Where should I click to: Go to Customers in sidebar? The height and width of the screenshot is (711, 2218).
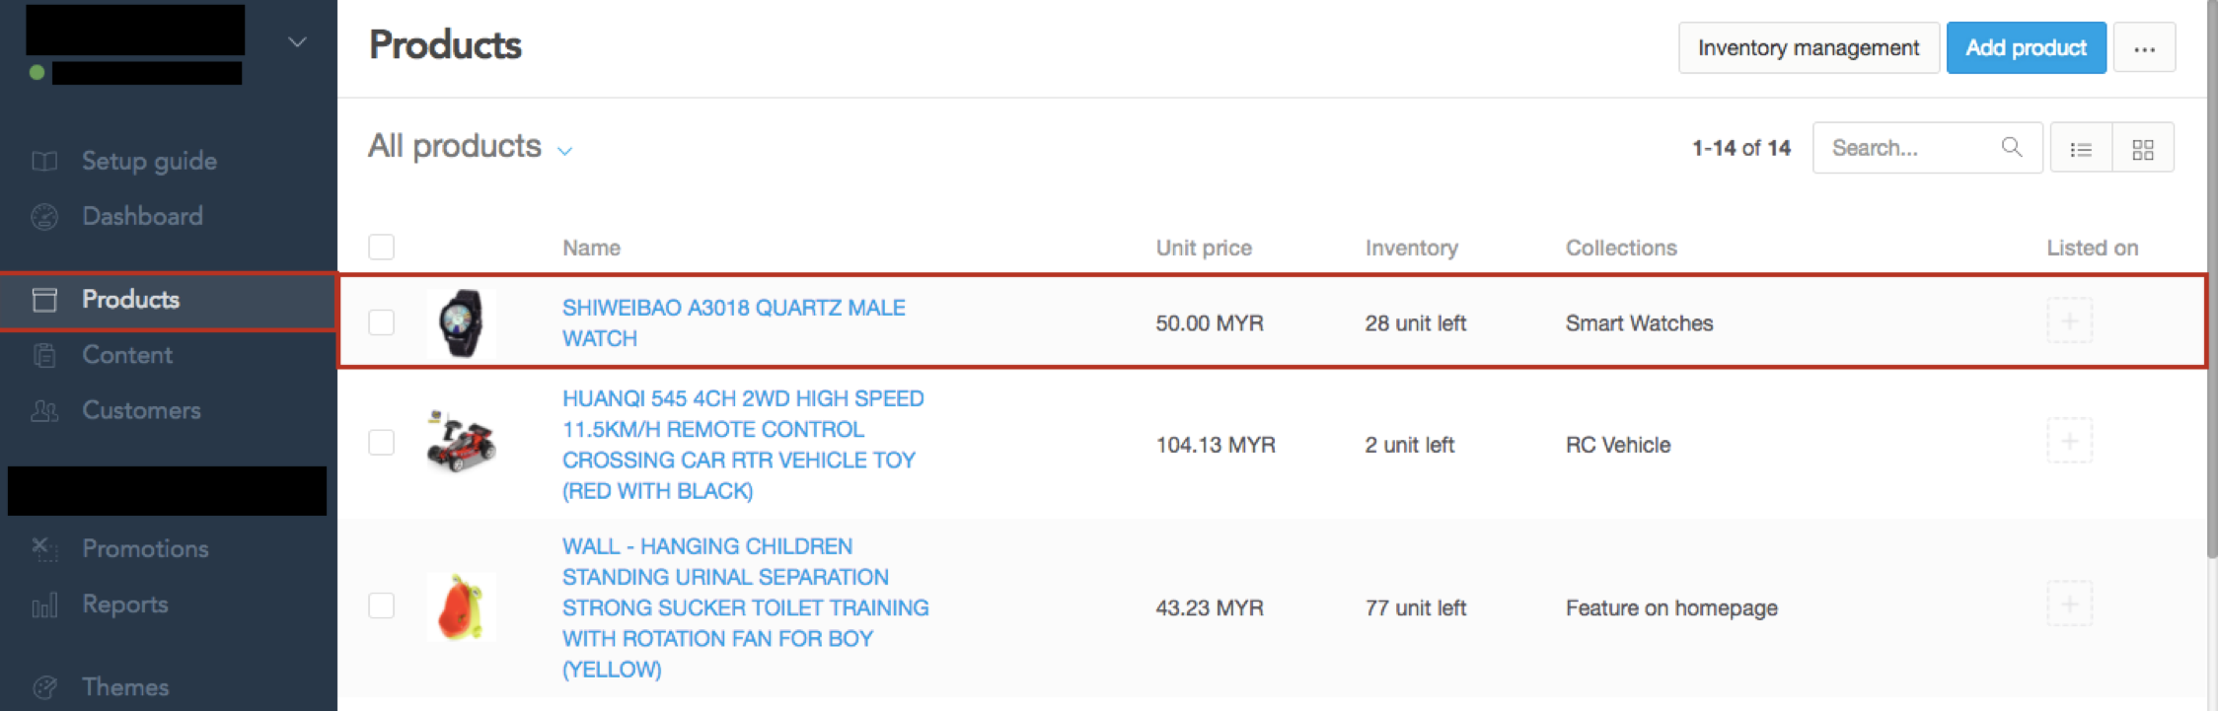(141, 410)
